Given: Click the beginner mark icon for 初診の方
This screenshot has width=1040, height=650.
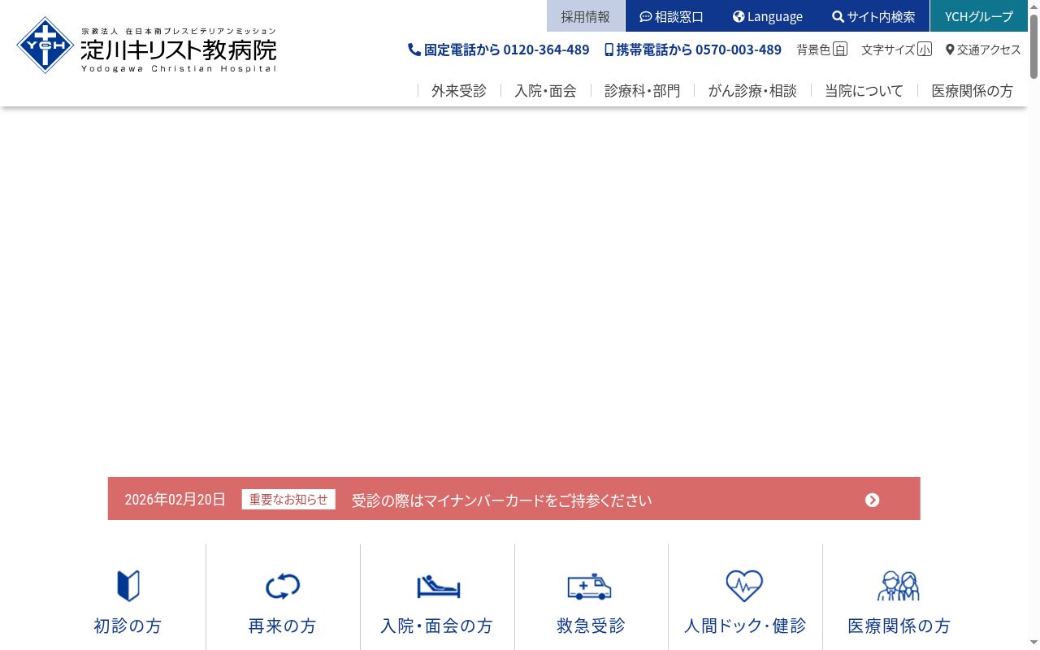Looking at the screenshot, I should pos(128,586).
